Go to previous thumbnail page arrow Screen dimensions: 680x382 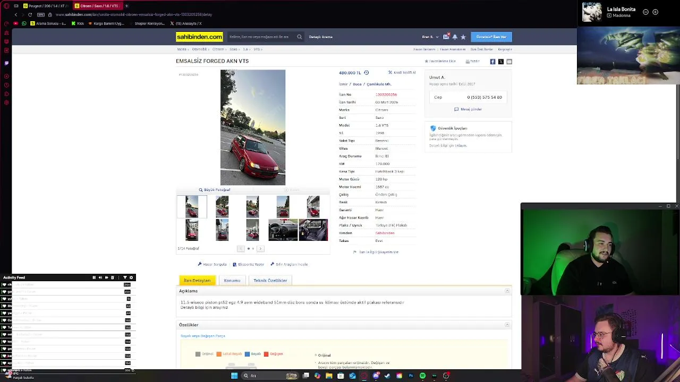(241, 248)
